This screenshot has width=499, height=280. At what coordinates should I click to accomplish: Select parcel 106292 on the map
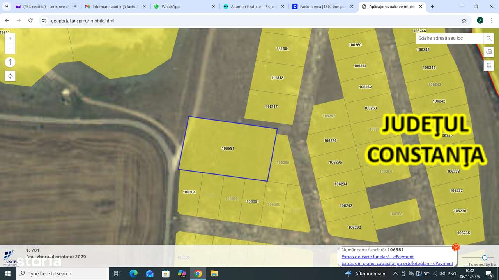(354, 227)
